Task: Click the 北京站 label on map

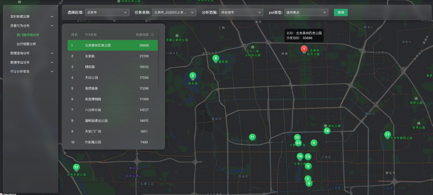Action: coord(337,188)
